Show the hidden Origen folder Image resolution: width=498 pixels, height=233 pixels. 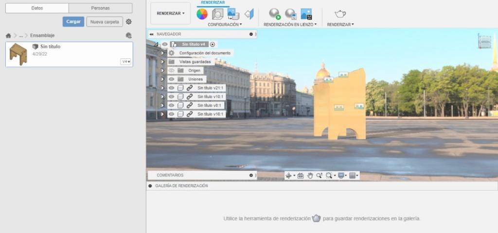pyautogui.click(x=172, y=70)
